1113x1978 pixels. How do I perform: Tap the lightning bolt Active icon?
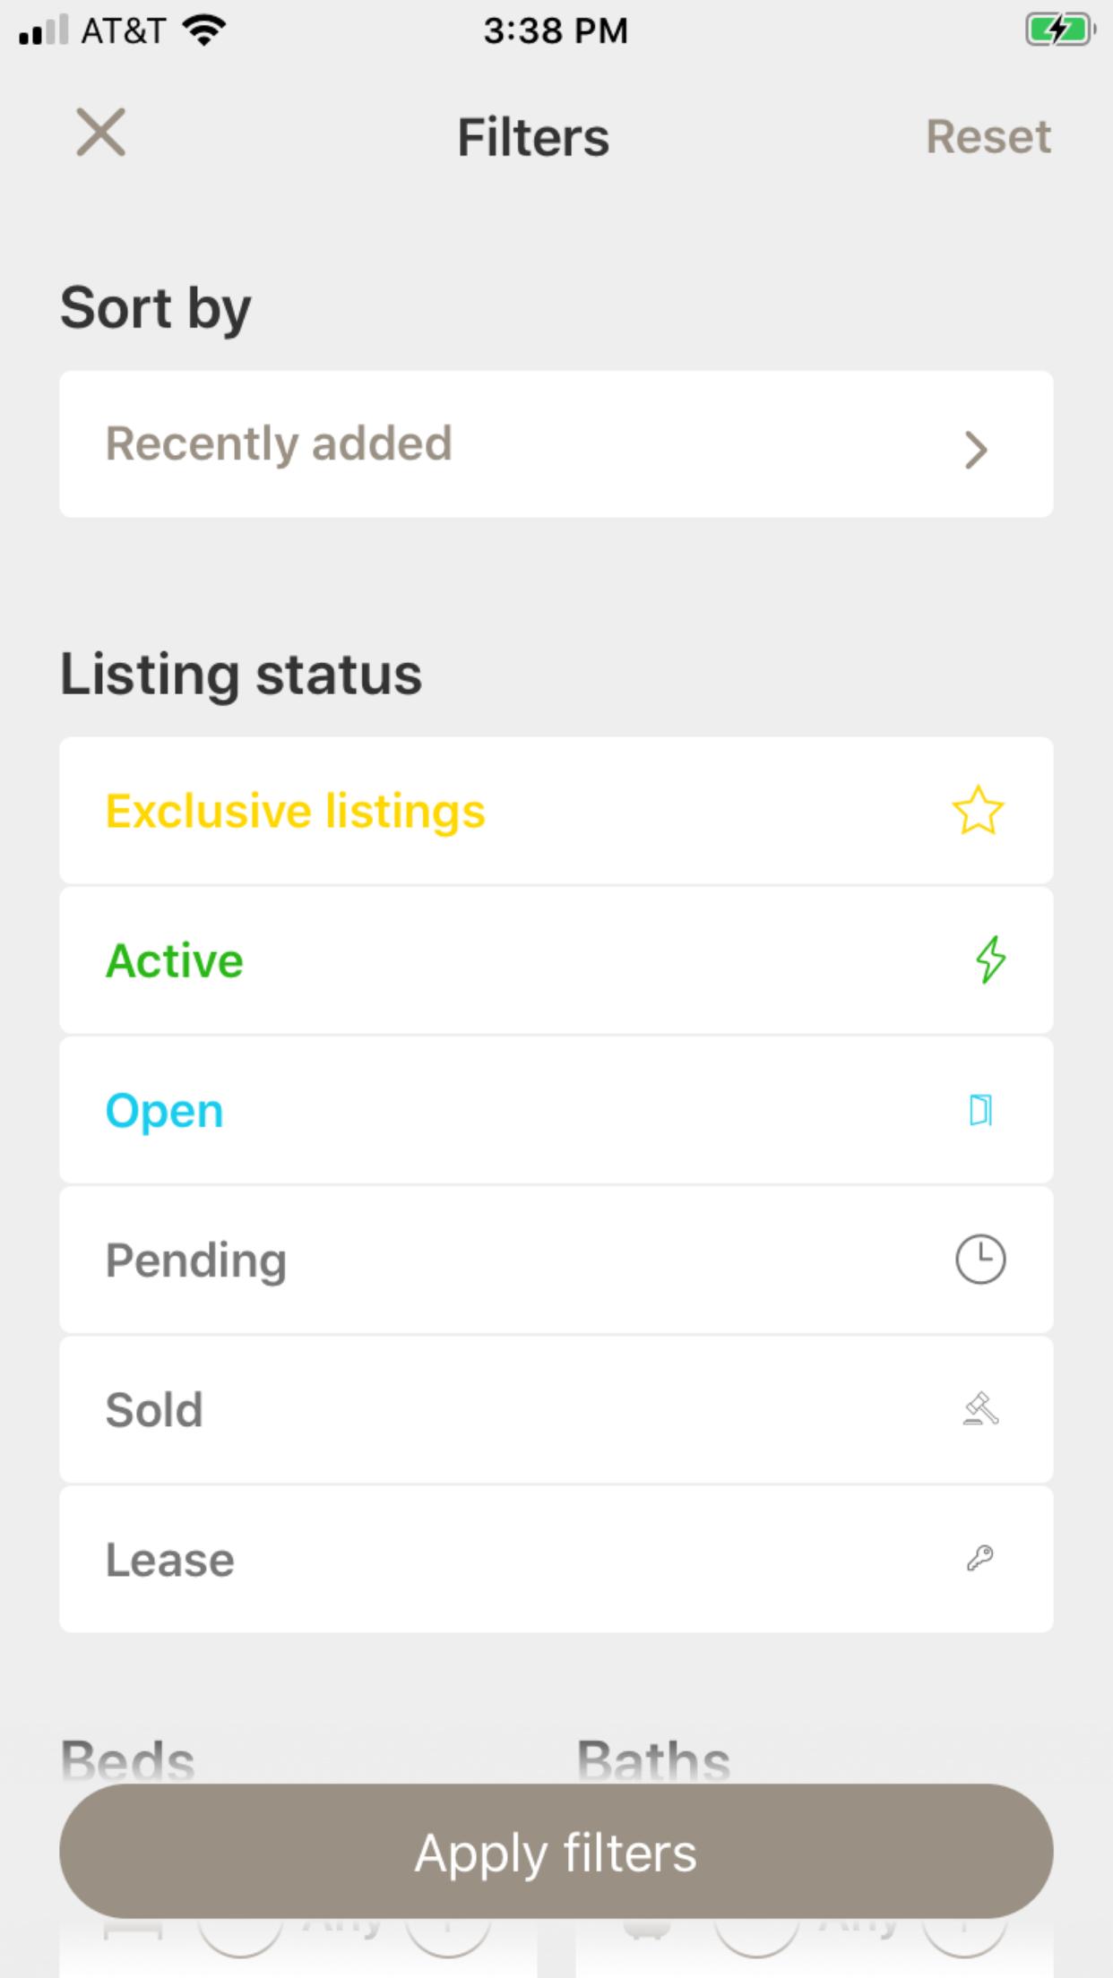coord(990,959)
